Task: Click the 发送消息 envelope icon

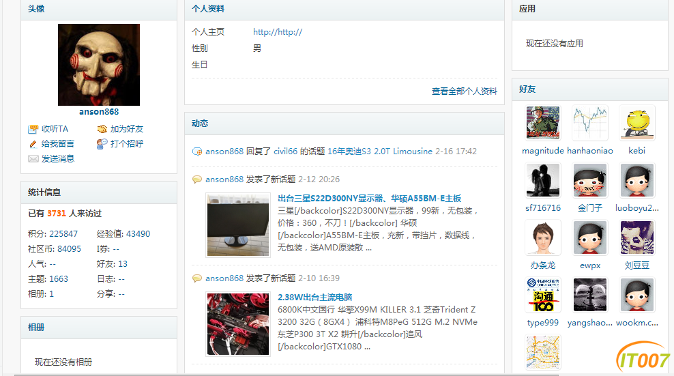Action: point(33,159)
